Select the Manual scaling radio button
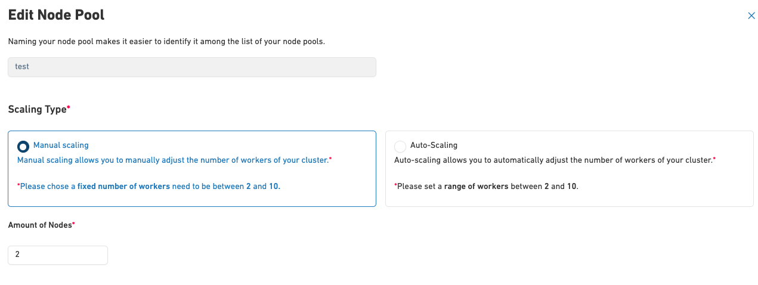Image resolution: width=758 pixels, height=285 pixels. [x=23, y=146]
